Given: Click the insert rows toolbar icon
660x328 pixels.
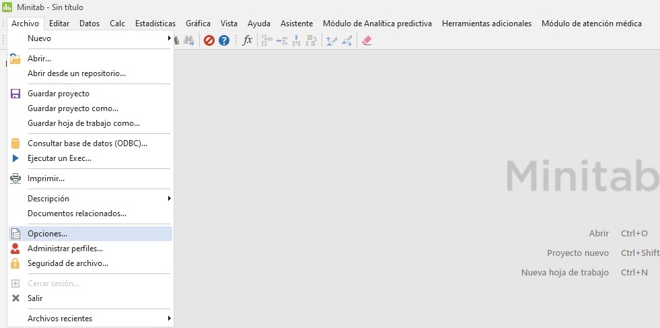Looking at the screenshot, I should pyautogui.click(x=282, y=40).
